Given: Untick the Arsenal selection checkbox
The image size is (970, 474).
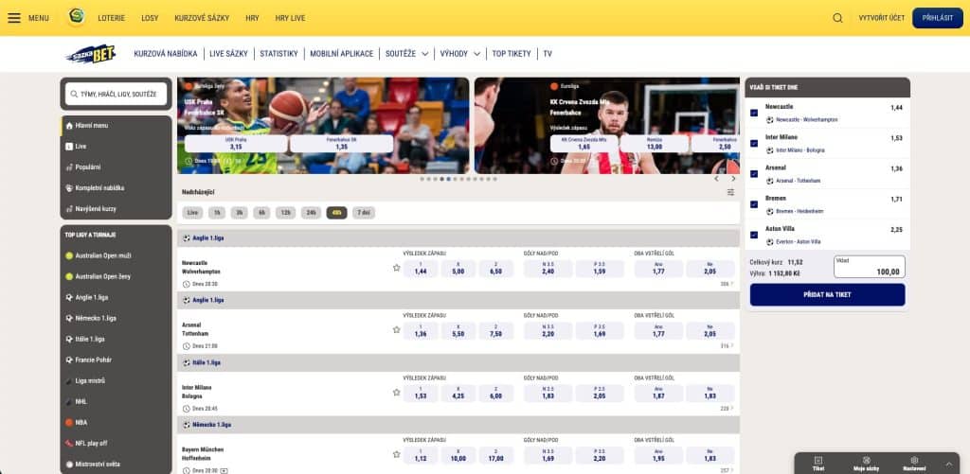Looking at the screenshot, I should (x=754, y=174).
